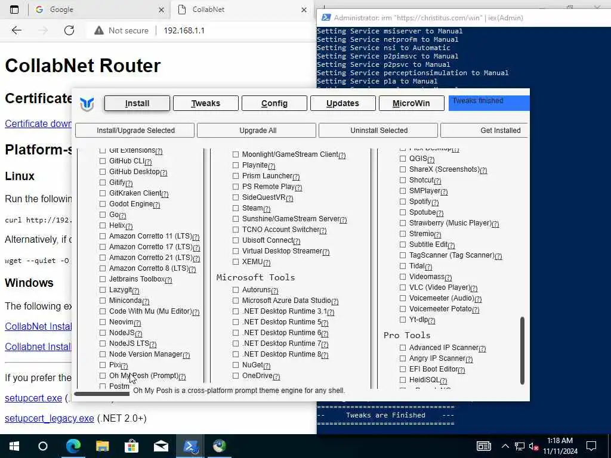
Task: Click the muted volume tray icon
Action: click(x=534, y=446)
